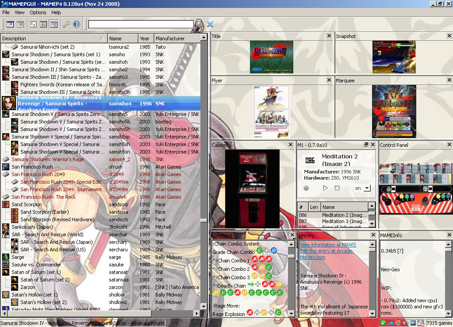Close the Command panel
Screen dimensions: 453x327
point(292,235)
